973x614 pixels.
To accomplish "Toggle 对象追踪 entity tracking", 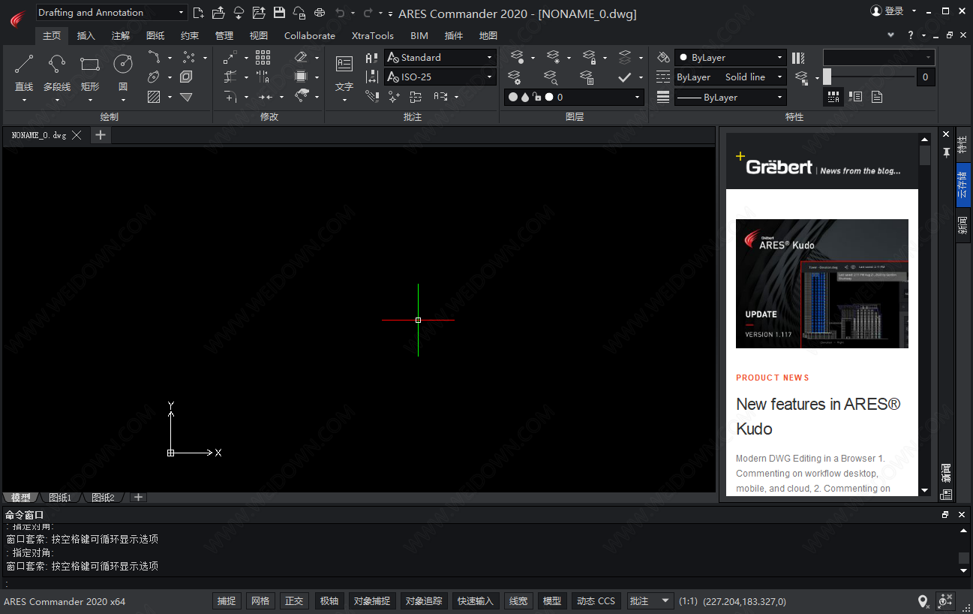I will click(424, 601).
